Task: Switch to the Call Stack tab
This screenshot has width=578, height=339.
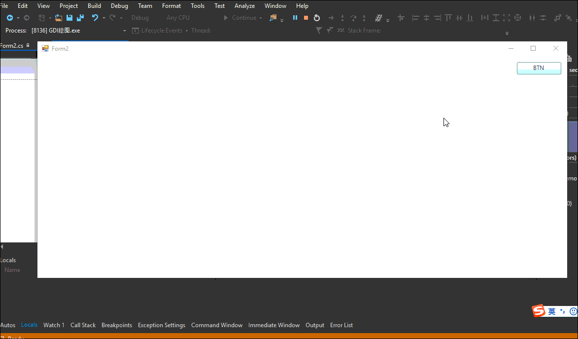Action: point(83,325)
